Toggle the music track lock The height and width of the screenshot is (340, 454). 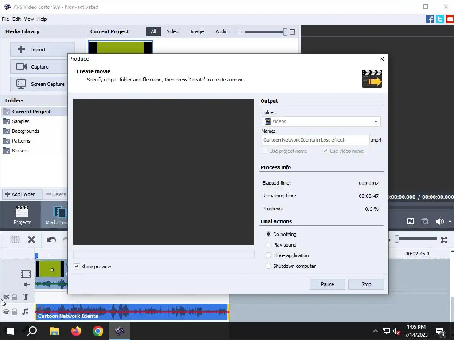15,311
